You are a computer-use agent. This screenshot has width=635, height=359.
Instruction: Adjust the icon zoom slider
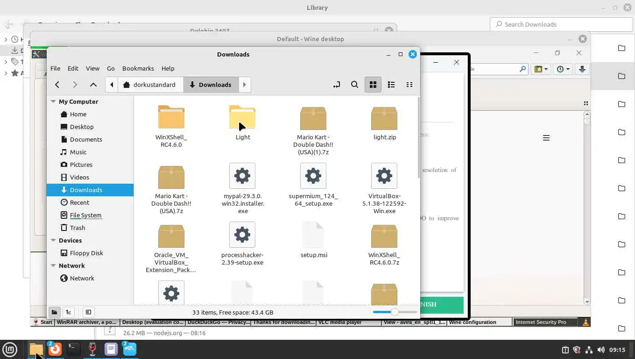pos(395,312)
